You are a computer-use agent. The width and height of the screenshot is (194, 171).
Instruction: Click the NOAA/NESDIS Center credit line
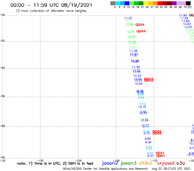click(105, 169)
